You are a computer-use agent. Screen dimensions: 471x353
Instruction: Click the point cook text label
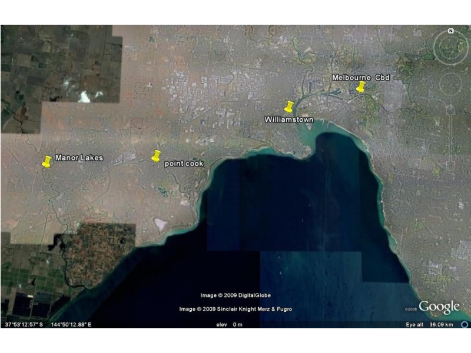point(184,164)
